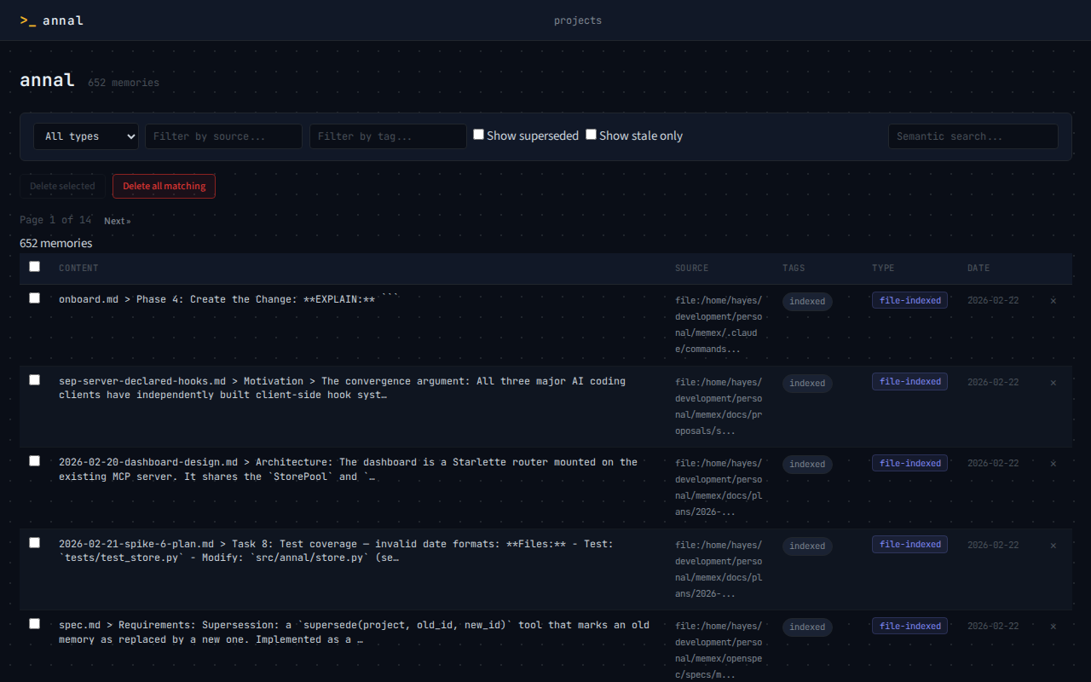The height and width of the screenshot is (682, 1091).
Task: Click file-indexed badge in sep-server-declared-hooks.md row
Action: coord(909,381)
